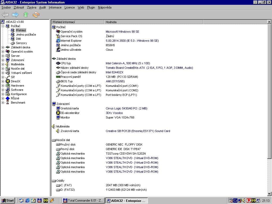
Task: Click the floppy disk quick launch icon
Action: [x=40, y=201]
